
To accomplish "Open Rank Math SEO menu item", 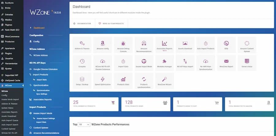I will point(12,30).
